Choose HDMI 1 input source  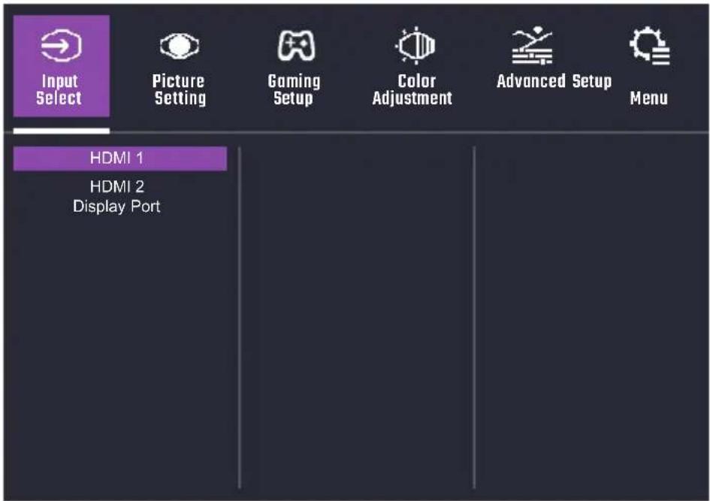120,158
